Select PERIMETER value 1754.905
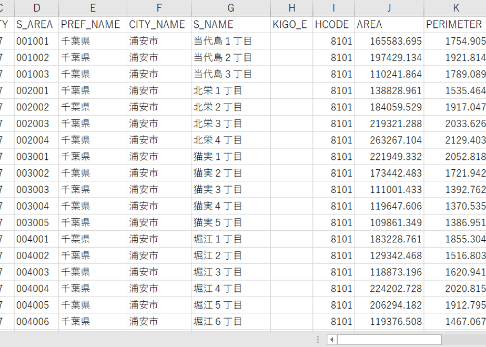The image size is (486, 347). pos(455,41)
